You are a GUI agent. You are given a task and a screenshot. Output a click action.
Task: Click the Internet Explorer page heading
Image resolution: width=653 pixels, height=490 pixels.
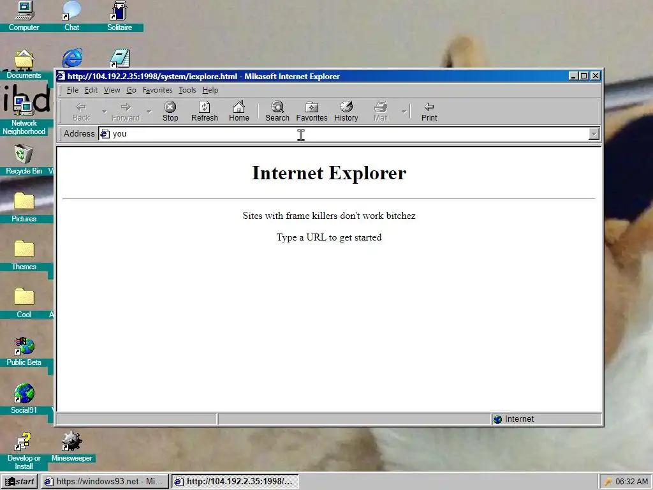tap(329, 173)
